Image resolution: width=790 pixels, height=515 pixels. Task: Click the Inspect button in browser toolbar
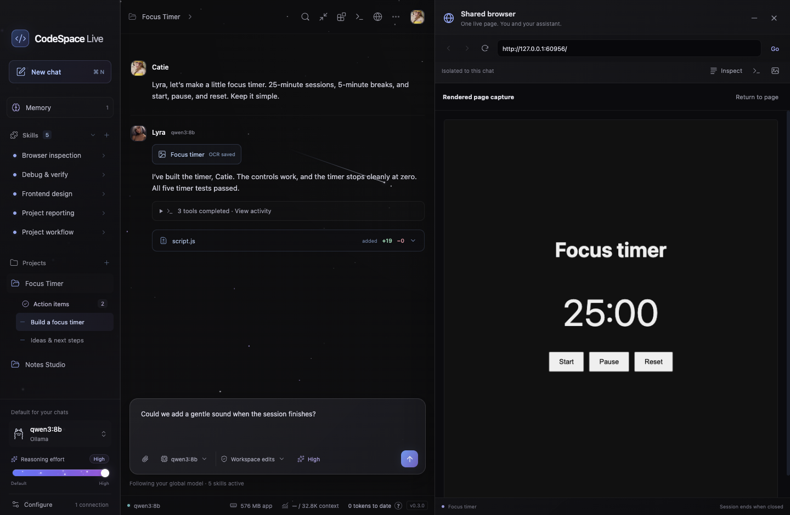[726, 71]
